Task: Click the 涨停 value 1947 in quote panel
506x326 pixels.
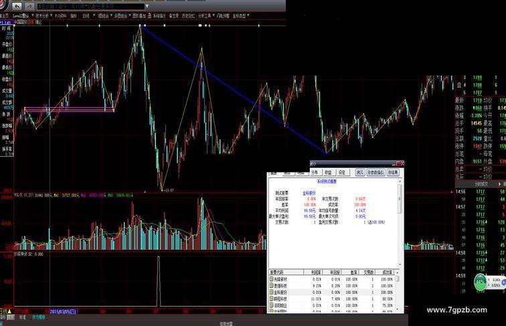Action: [478, 146]
